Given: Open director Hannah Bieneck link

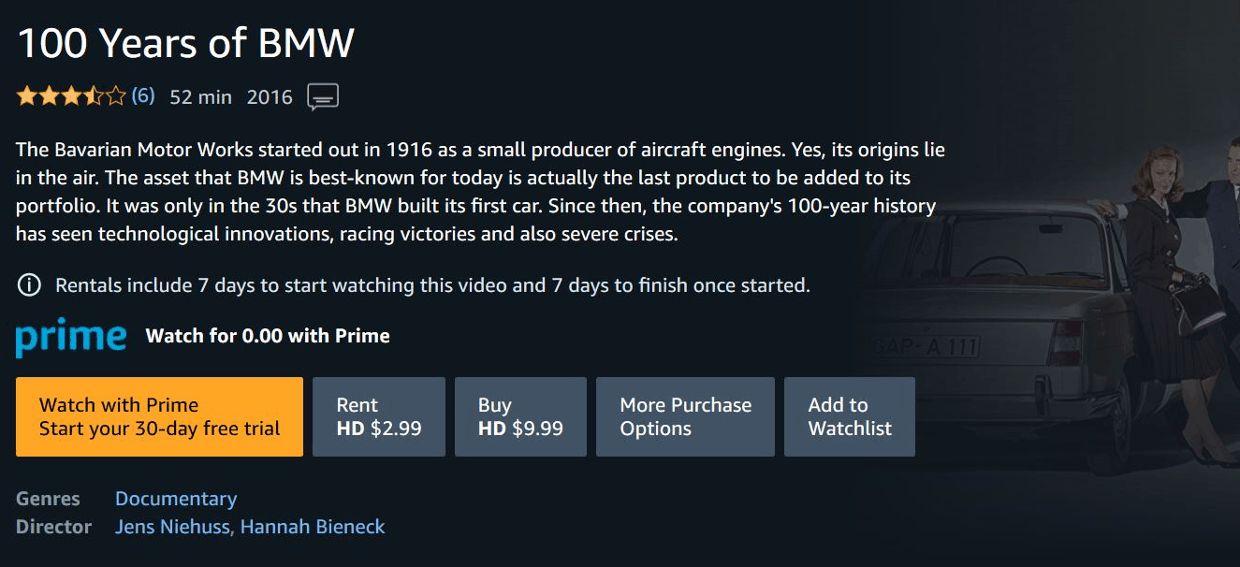Looking at the screenshot, I should (x=313, y=527).
